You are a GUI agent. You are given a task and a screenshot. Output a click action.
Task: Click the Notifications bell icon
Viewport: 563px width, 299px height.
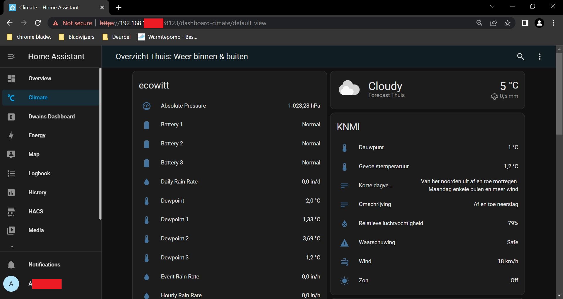click(x=11, y=265)
